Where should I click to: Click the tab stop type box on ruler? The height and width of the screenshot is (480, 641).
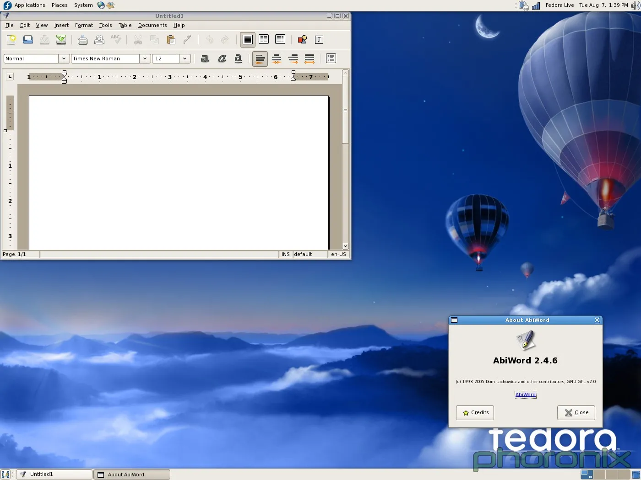click(10, 76)
